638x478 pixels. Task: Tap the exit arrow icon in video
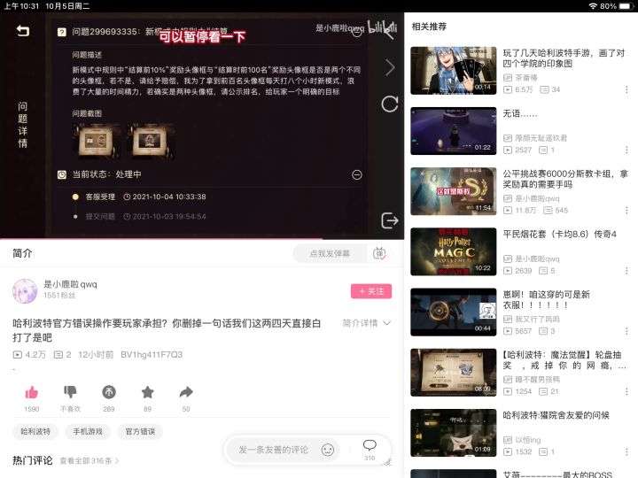[x=389, y=220]
